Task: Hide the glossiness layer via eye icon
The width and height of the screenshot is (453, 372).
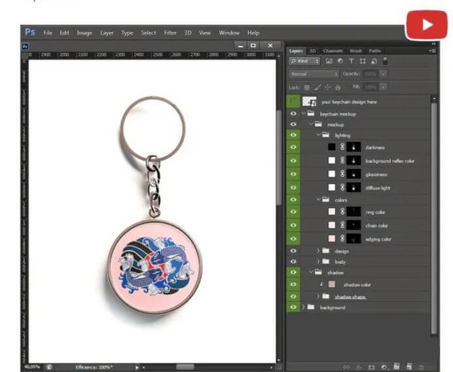Action: [x=293, y=174]
